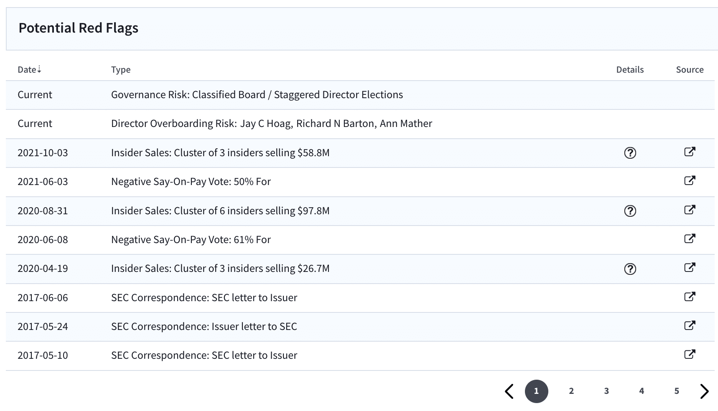Select current page 1 indicator
This screenshot has height=411, width=718.
pos(536,391)
